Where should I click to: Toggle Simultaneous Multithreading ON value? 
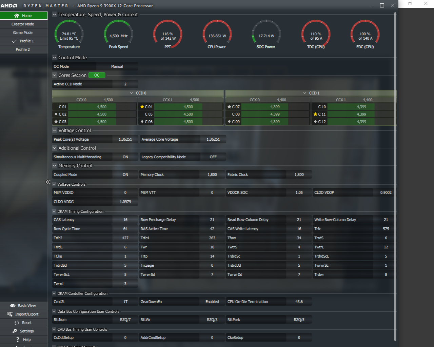click(125, 157)
